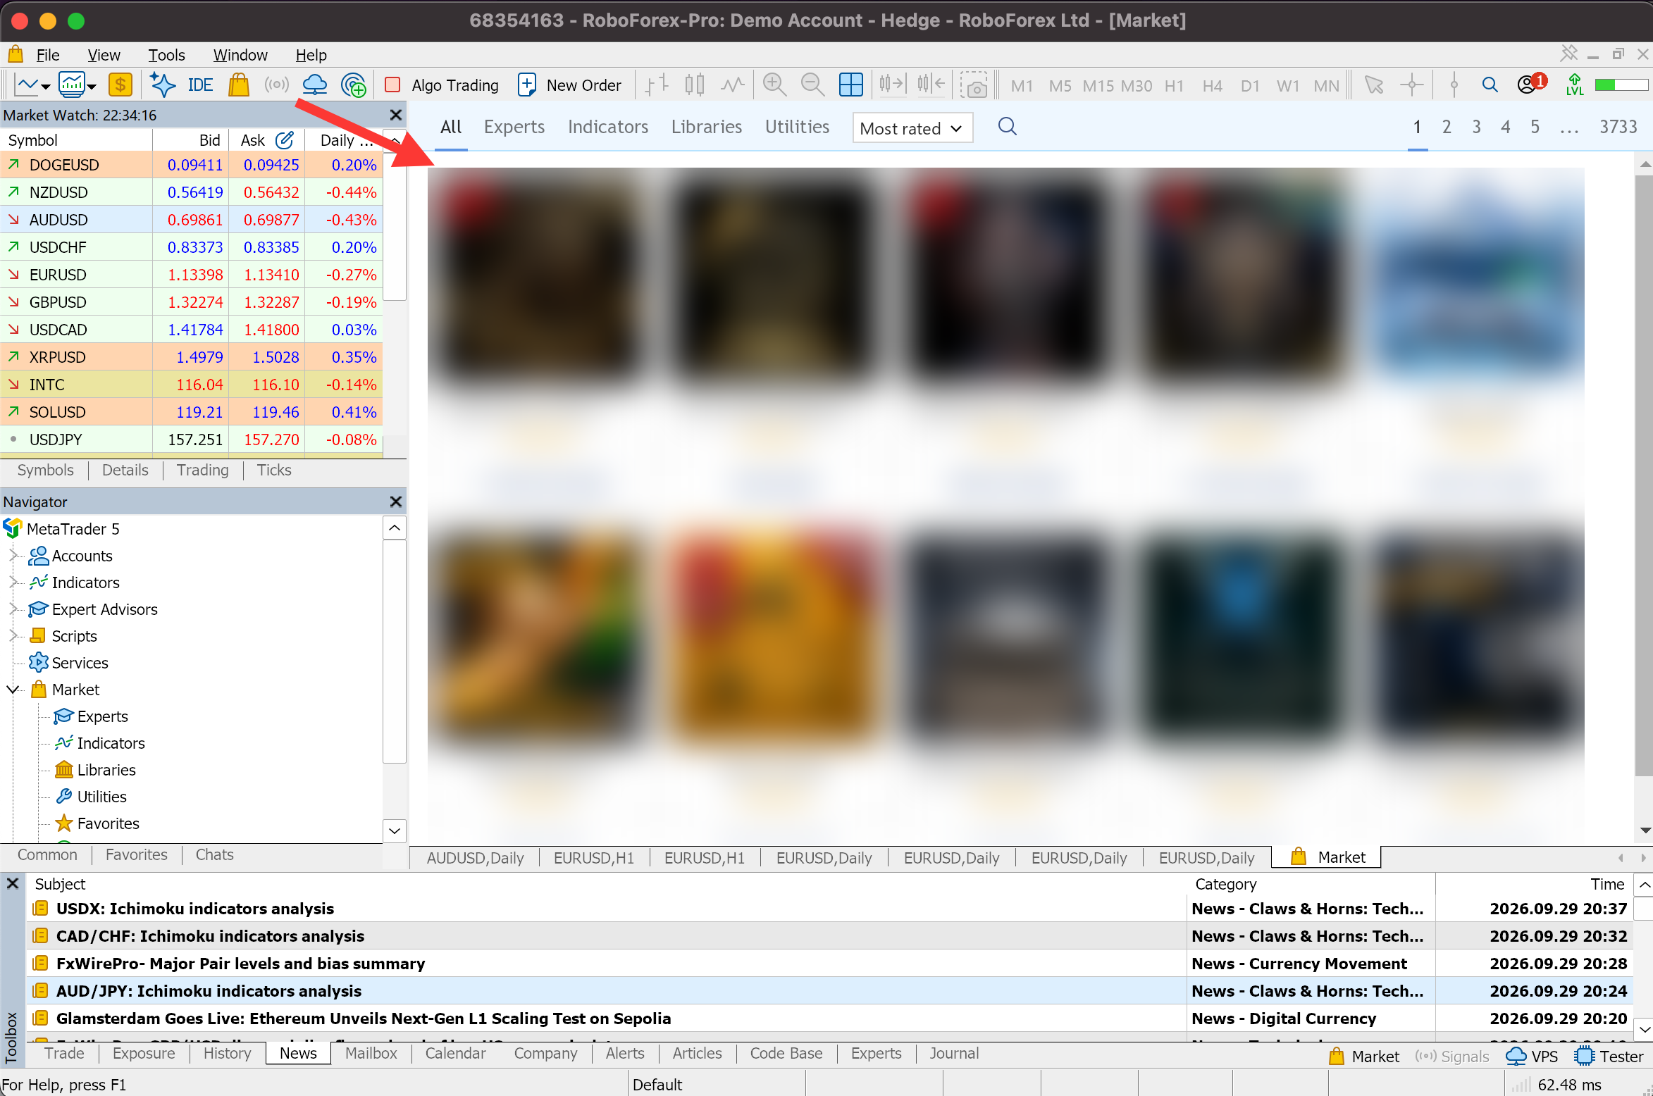Switch to the AUDUSD,Daily chart tab
Viewport: 1653px width, 1096px height.
click(x=475, y=858)
